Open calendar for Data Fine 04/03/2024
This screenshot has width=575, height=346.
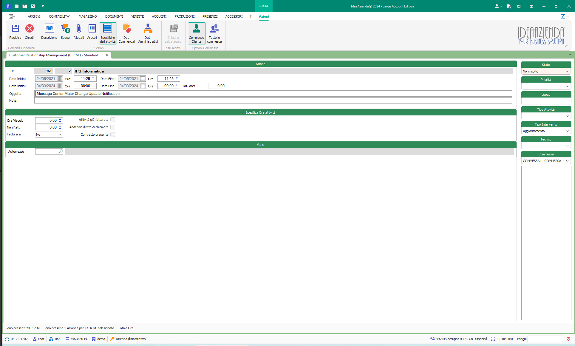coord(143,86)
